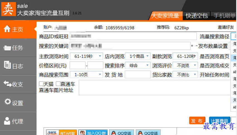Click the first QQ交谈 button
Viewport: 237px width, 135px height.
121,132
